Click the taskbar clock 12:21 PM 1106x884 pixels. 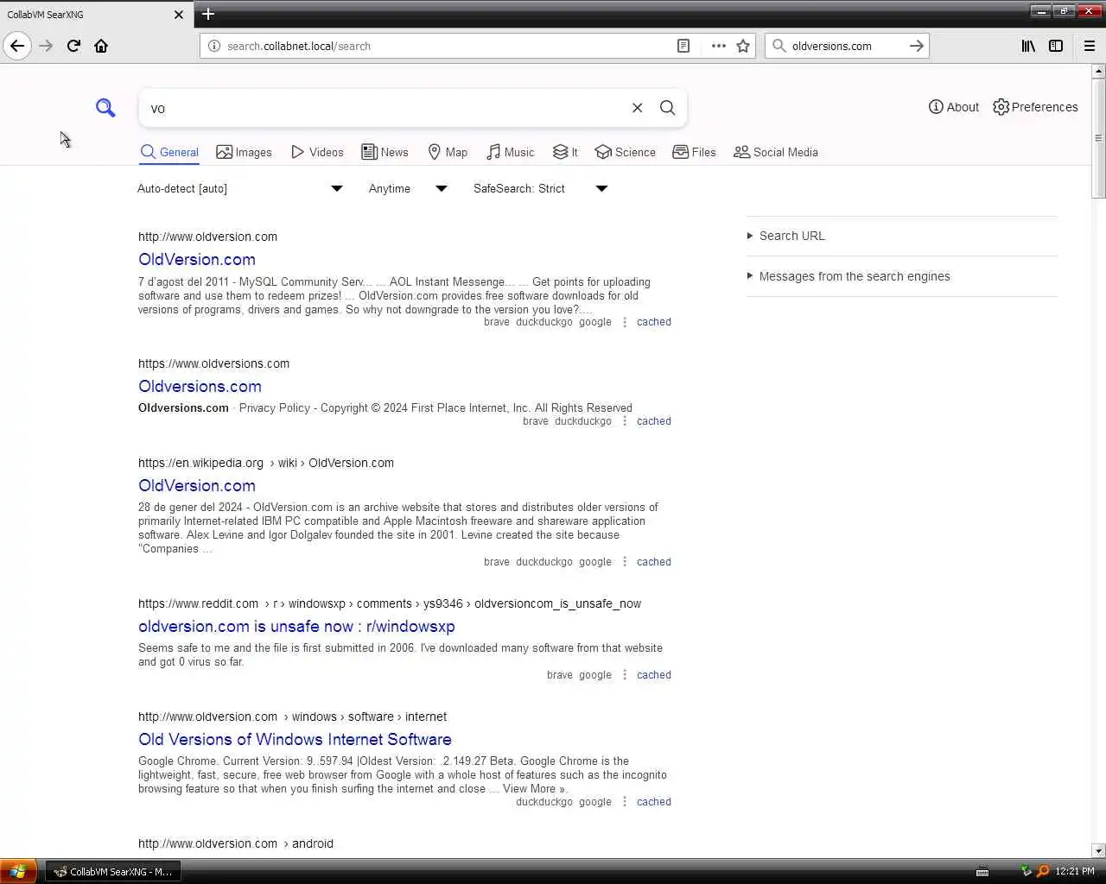point(1074,872)
